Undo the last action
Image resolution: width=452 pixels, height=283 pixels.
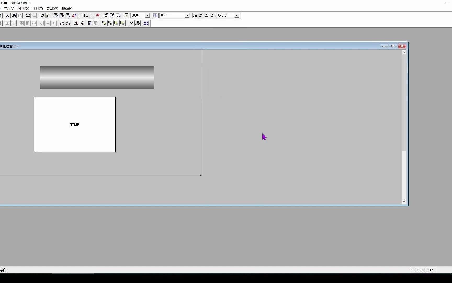tap(27, 15)
